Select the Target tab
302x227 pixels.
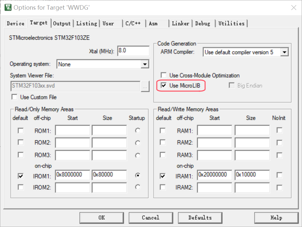click(x=39, y=23)
